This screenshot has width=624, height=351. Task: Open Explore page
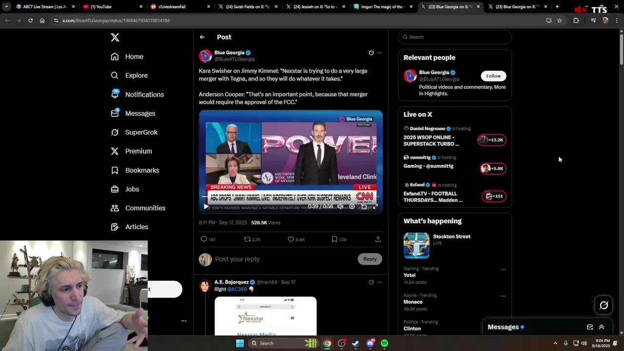tap(129, 76)
